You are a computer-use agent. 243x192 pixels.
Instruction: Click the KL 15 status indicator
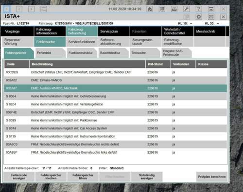click(x=185, y=23)
